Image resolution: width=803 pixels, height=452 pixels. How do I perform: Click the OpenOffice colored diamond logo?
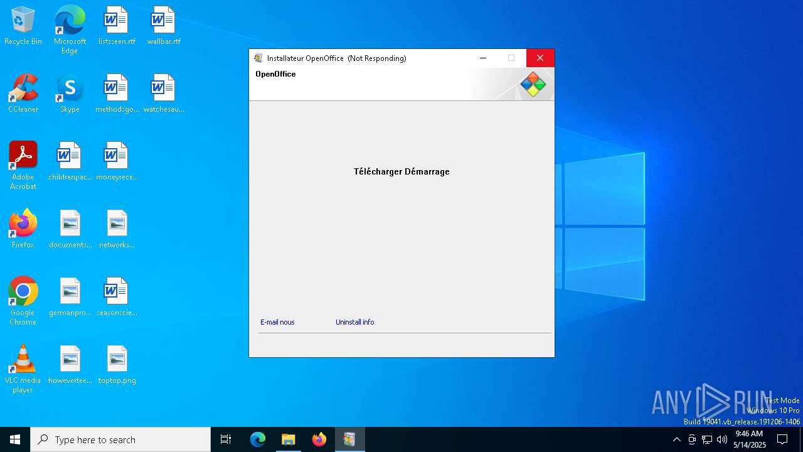533,84
